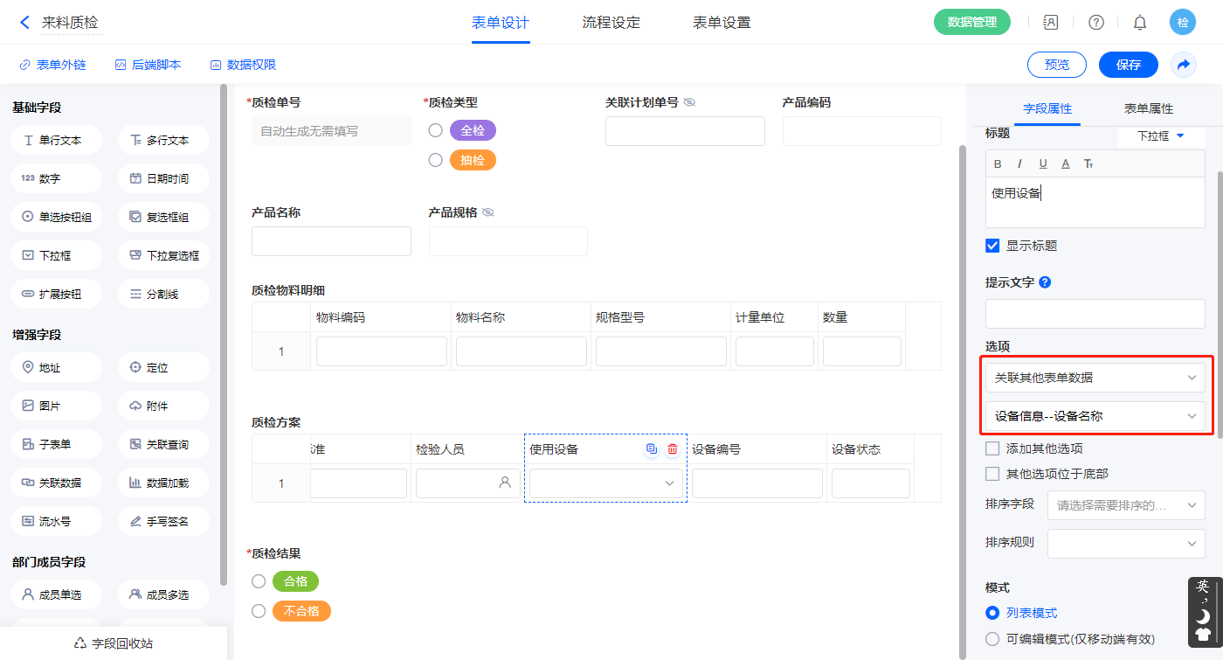1223x660 pixels.
Task: Click the underline formatting icon in title editor
Action: coord(1042,163)
